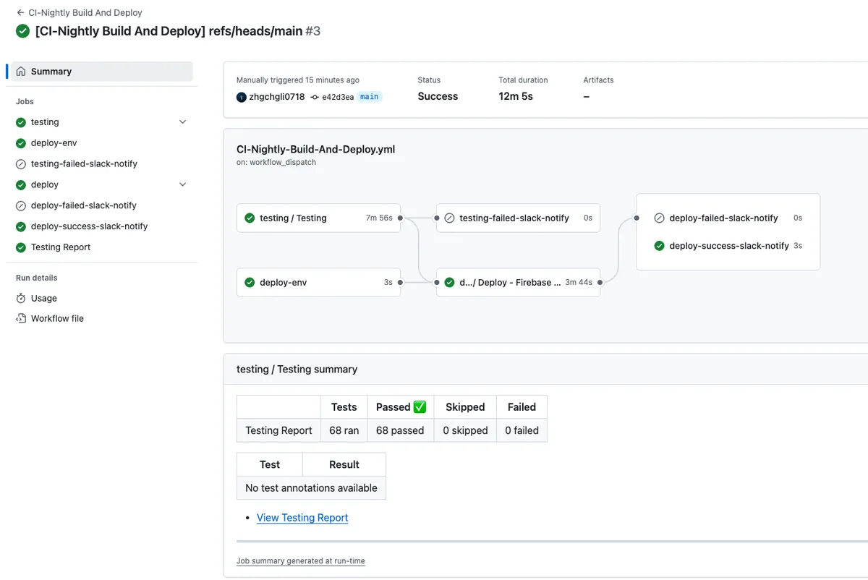
Task: Select deploy-success-slack-notify in the jobs list
Action: (x=89, y=226)
